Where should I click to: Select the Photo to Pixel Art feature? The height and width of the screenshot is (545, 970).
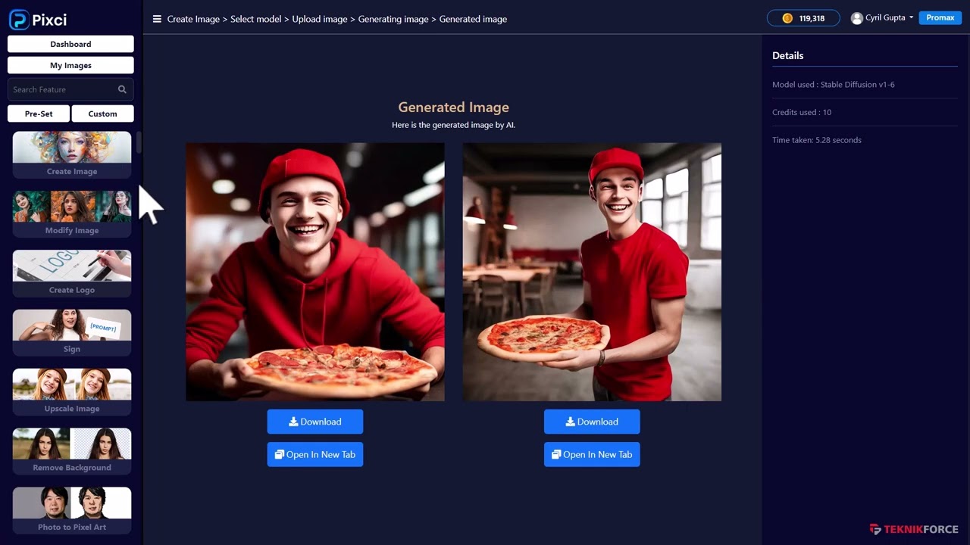(72, 510)
